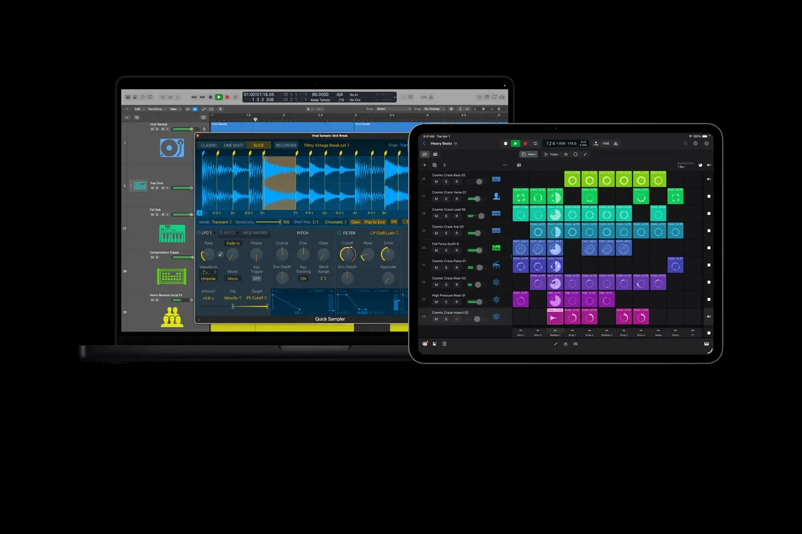802x534 pixels.
Task: Click Record in the Mac Logic transport
Action: (227, 97)
